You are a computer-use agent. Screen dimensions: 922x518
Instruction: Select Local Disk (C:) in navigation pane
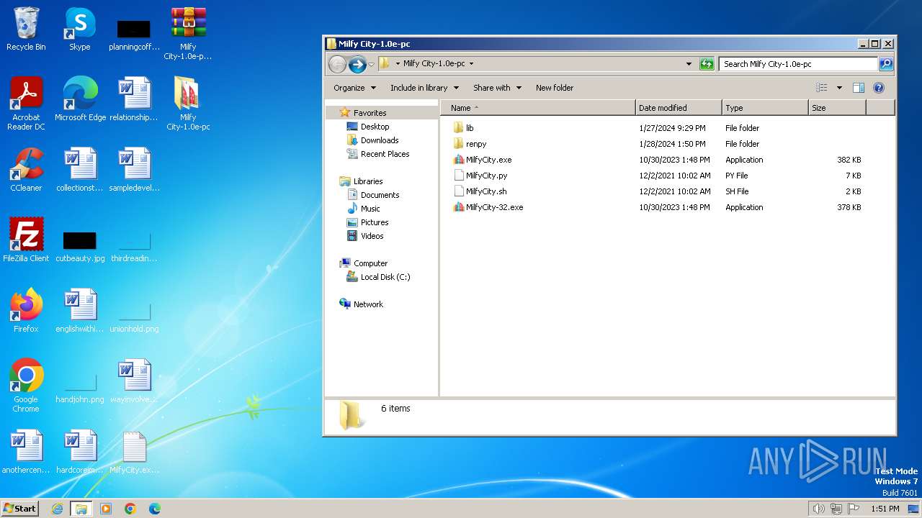385,277
